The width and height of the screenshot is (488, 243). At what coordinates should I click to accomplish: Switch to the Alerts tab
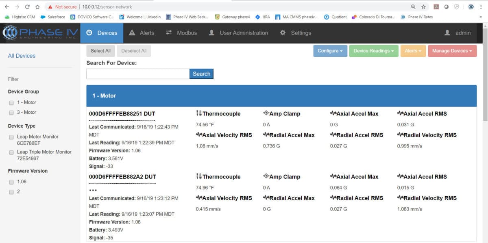point(142,33)
